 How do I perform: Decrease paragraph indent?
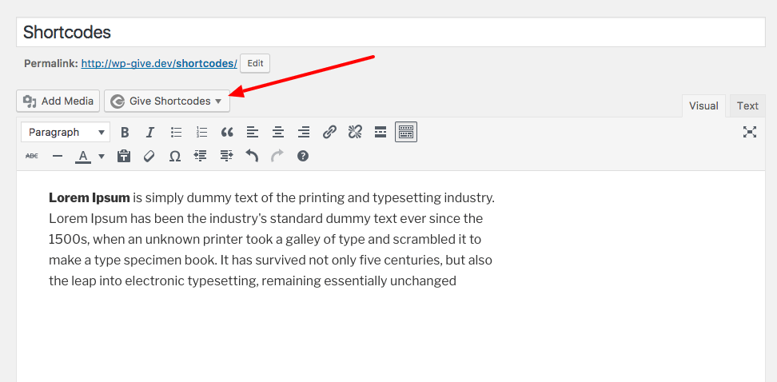click(x=200, y=156)
